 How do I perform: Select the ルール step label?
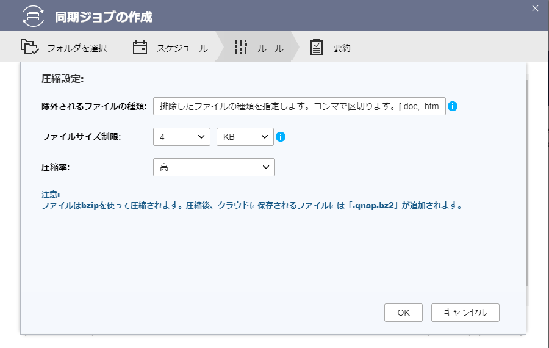click(270, 48)
